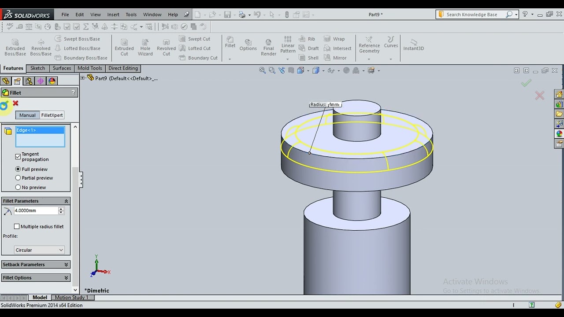Expand Setback Parameters section
Viewport: 564px width, 317px height.
[36, 265]
